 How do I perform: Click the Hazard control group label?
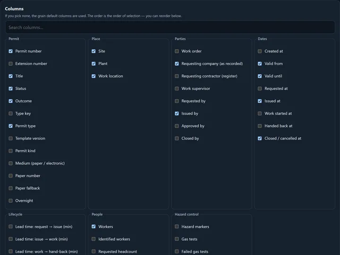pyautogui.click(x=187, y=214)
